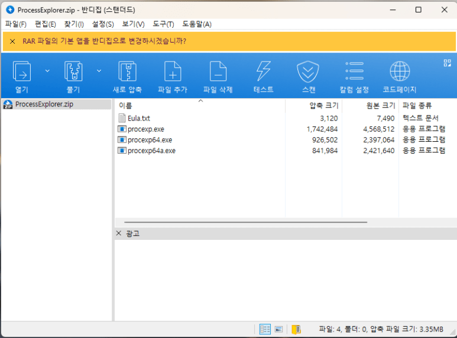Switch to image preview view icon
457x338 pixels.
(279, 329)
